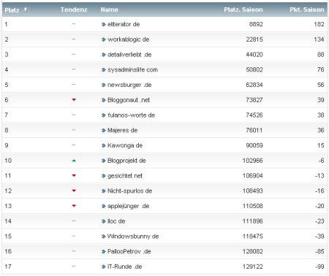Open the gesichtet net link
The height and width of the screenshot is (276, 329).
[125, 176]
